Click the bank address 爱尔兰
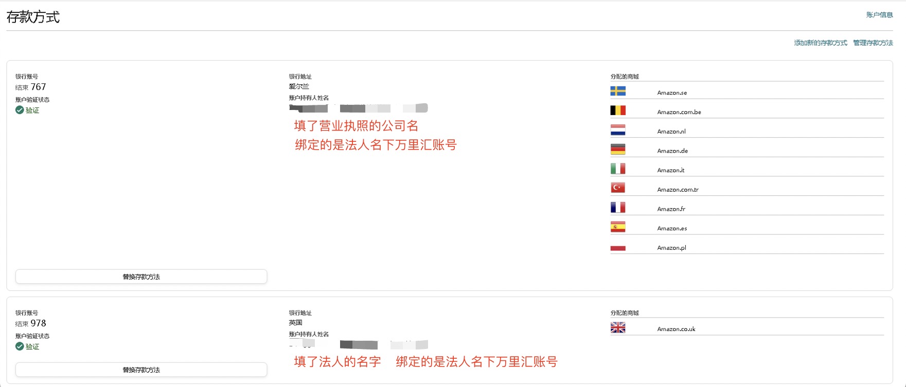 (x=299, y=86)
